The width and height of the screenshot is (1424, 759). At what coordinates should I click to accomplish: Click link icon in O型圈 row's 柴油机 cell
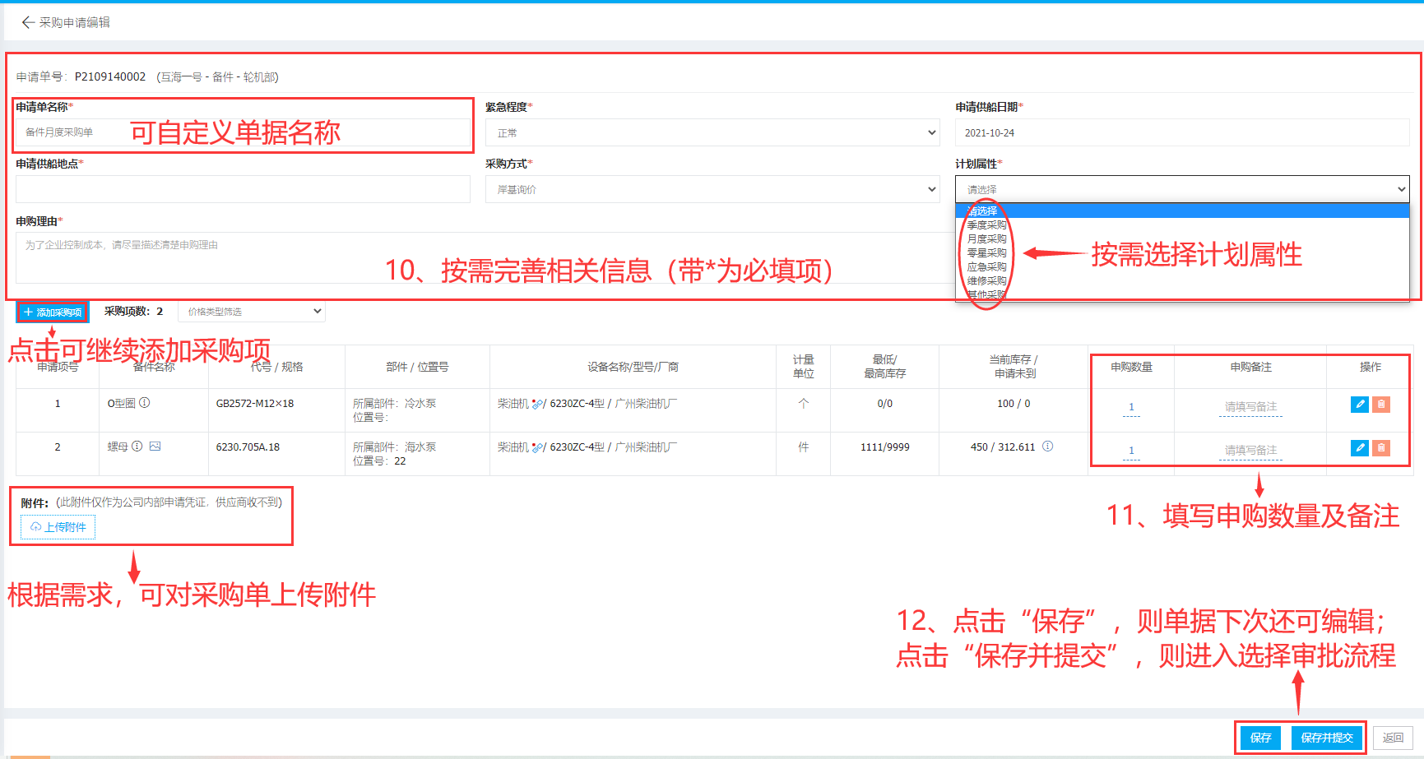click(x=537, y=404)
